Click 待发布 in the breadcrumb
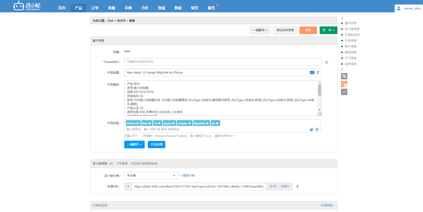423x212 pixels. pyautogui.click(x=121, y=21)
